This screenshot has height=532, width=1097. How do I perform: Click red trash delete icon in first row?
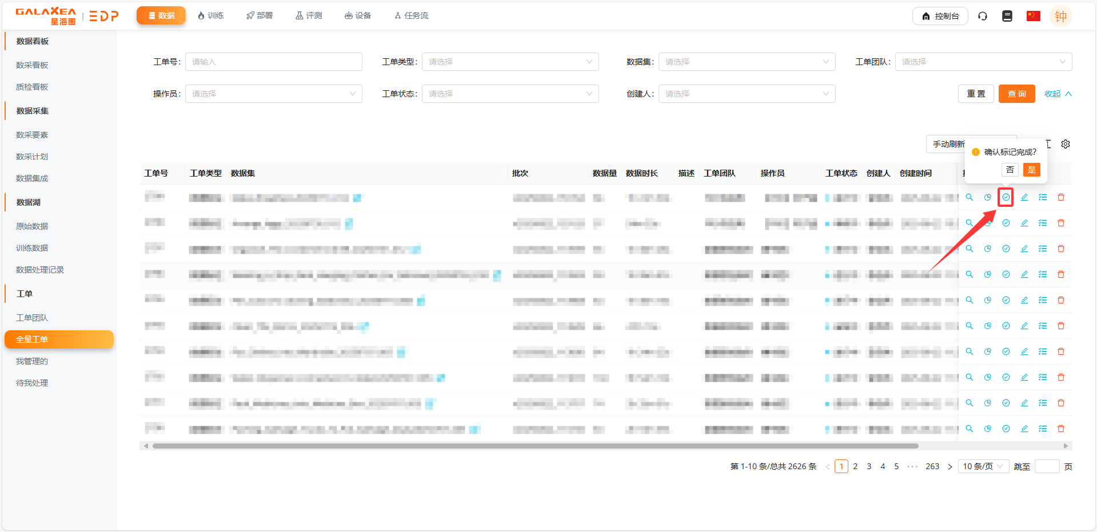[x=1061, y=197]
